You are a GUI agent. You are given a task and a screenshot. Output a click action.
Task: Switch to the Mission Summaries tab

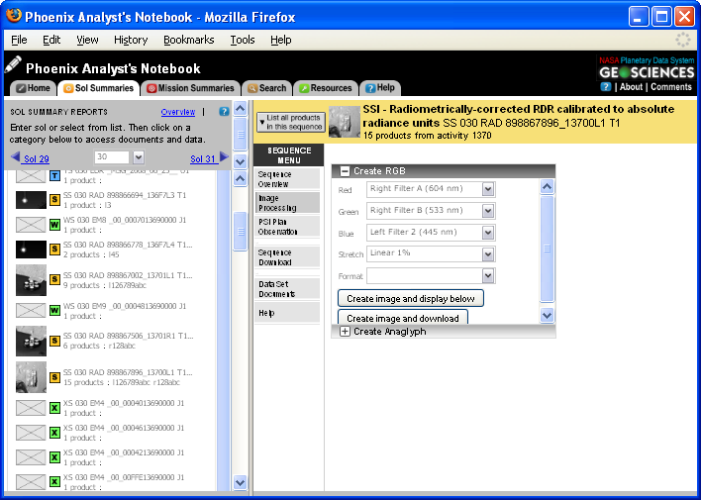(190, 88)
